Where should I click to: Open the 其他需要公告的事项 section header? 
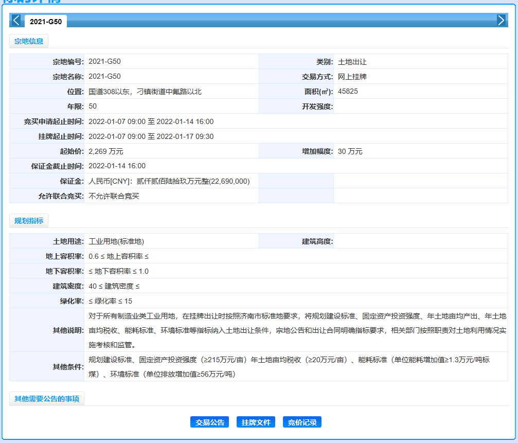(47, 399)
